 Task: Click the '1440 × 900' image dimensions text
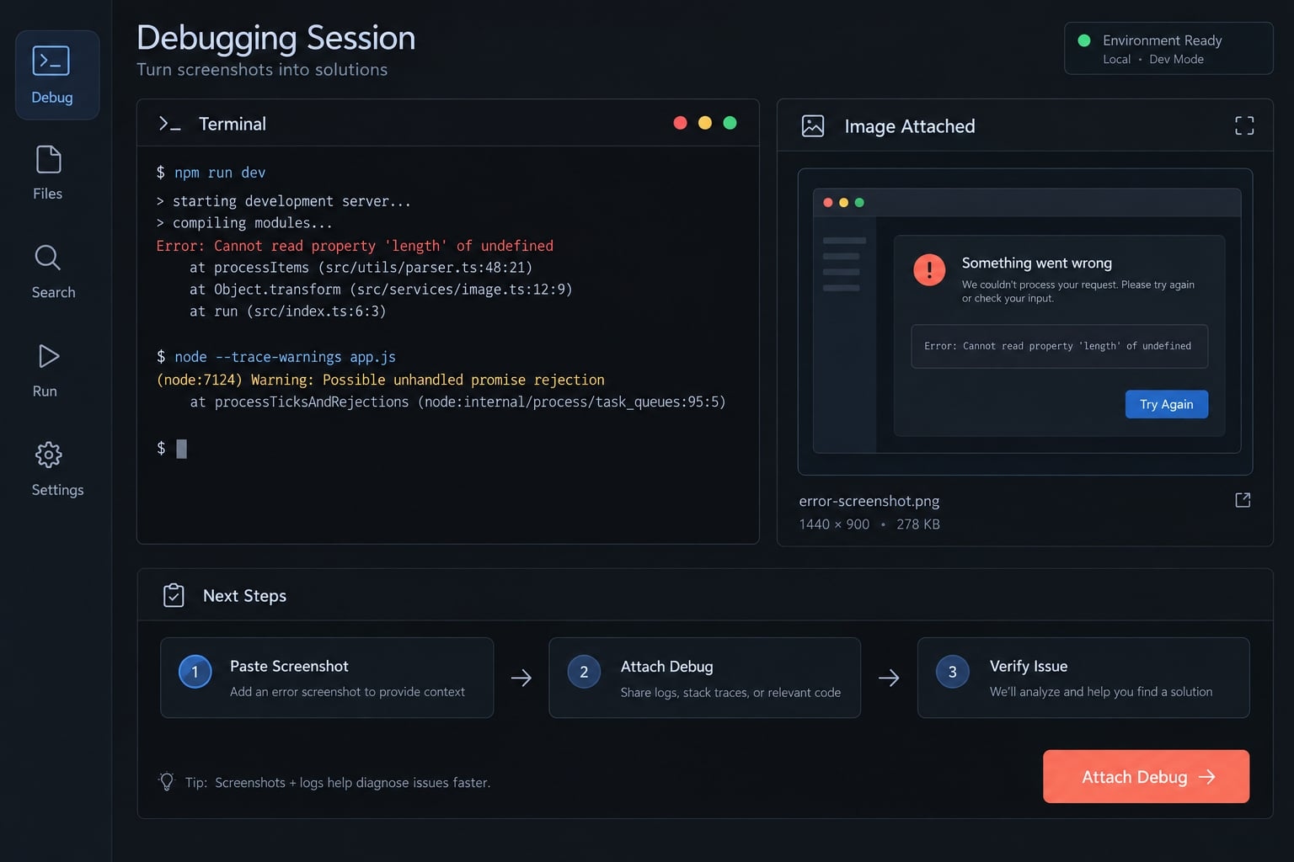click(x=834, y=524)
